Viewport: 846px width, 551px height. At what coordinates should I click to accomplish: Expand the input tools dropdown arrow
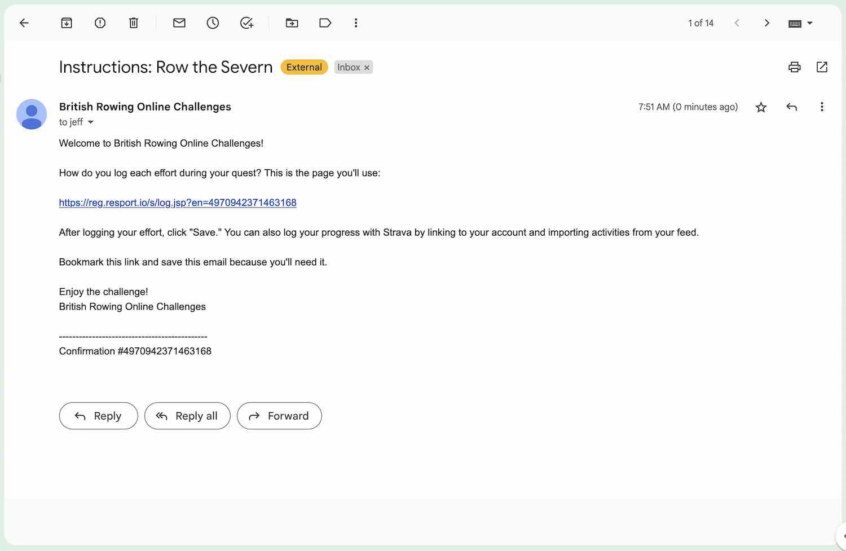[810, 23]
